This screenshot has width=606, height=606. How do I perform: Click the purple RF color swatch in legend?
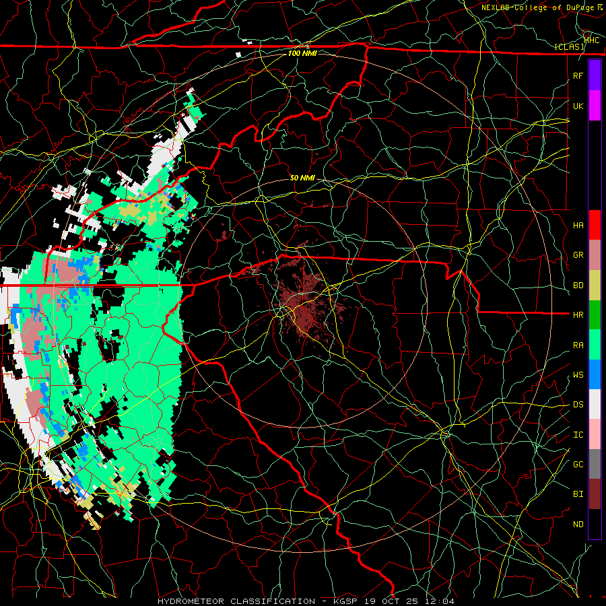click(595, 75)
